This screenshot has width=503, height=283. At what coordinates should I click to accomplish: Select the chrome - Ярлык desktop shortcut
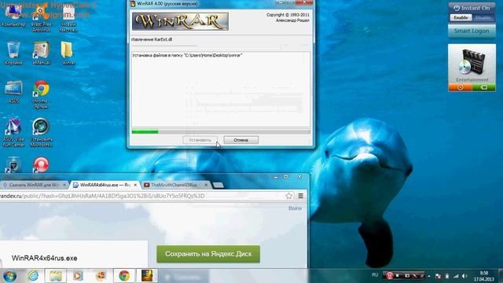point(41,94)
